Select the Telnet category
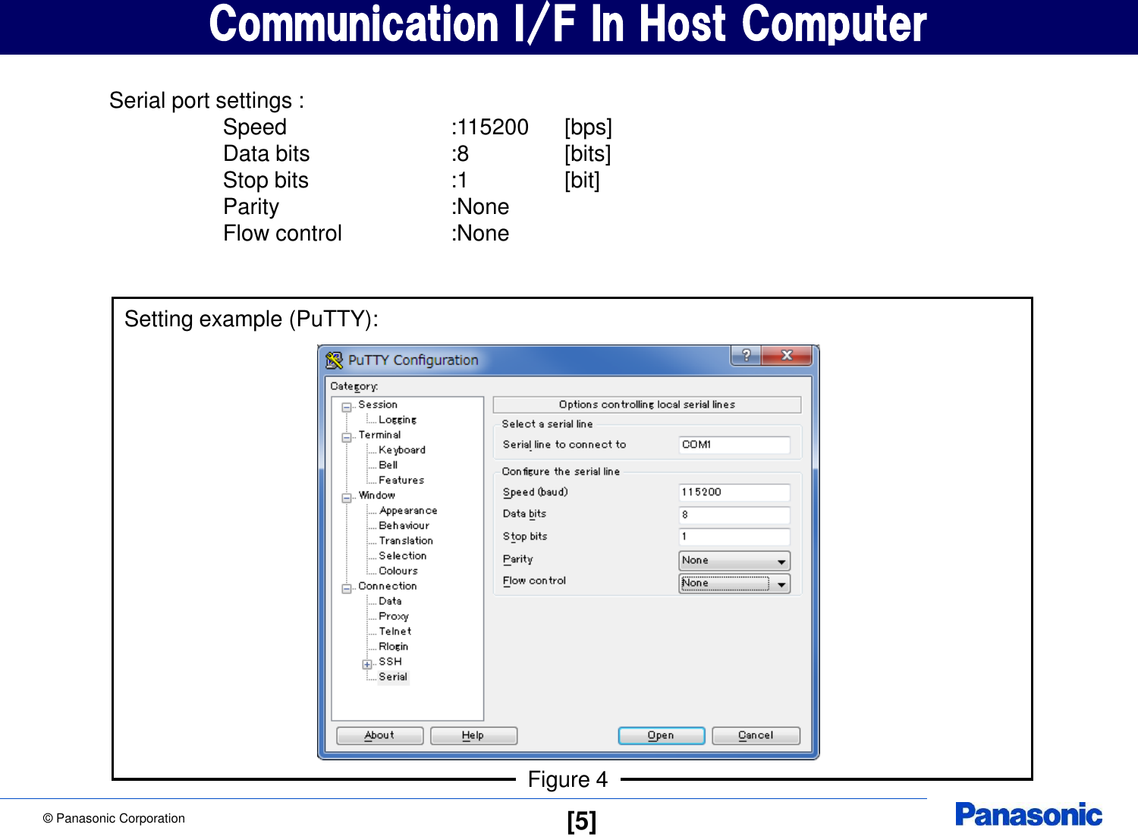 (395, 631)
